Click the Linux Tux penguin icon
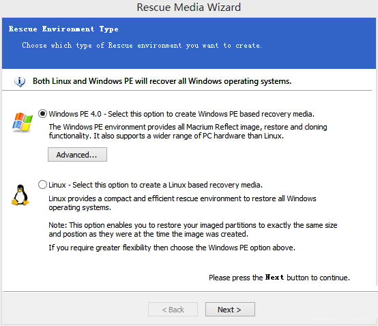This screenshot has height=326, width=378. coord(20,195)
